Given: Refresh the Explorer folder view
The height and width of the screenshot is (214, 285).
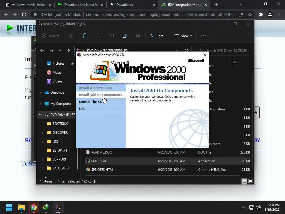Looking at the screenshot, I should tap(186, 50).
